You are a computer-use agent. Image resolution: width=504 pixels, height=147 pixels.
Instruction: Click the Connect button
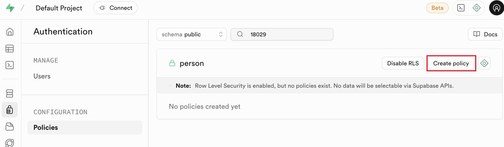pos(115,8)
